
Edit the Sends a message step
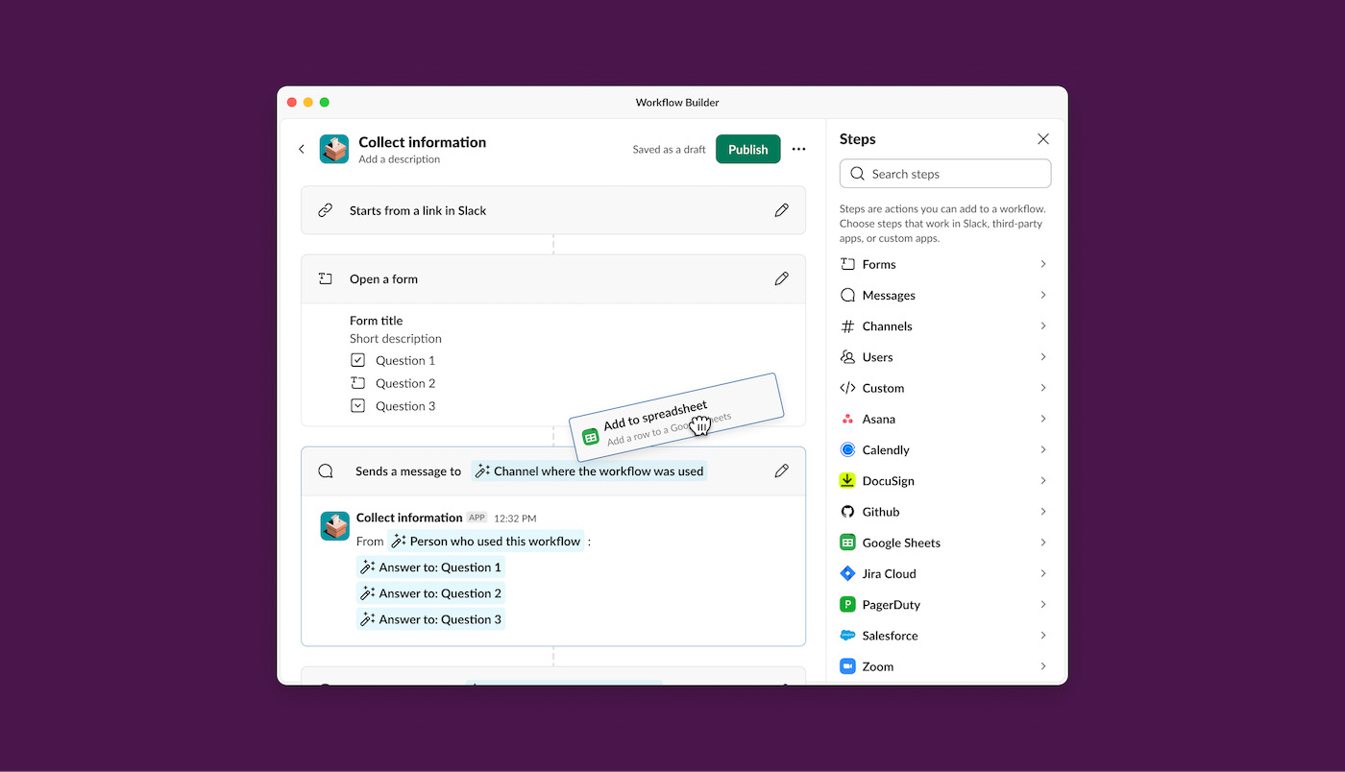coord(781,470)
